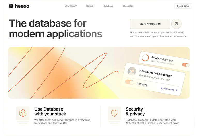Image resolution: width=198 pixels, height=136 pixels.
Task: Follow the Learn more link
Action: coord(167,89)
